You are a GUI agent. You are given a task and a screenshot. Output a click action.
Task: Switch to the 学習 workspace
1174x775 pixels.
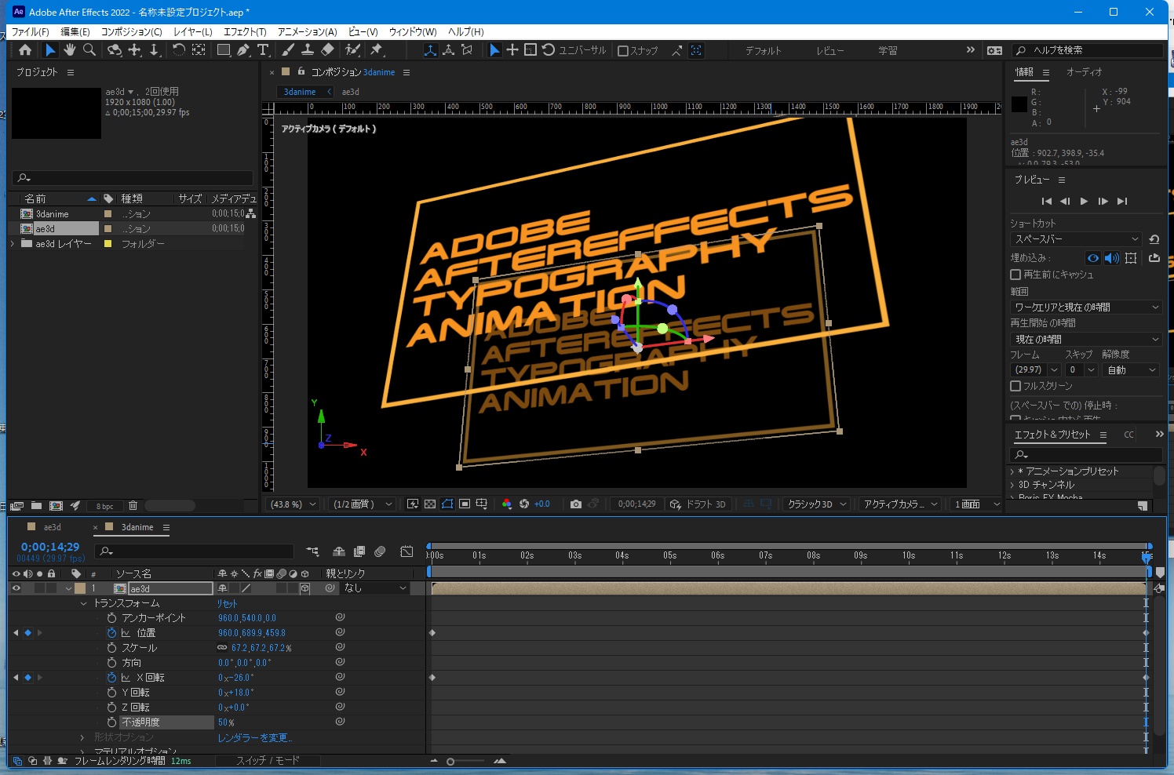pos(888,50)
